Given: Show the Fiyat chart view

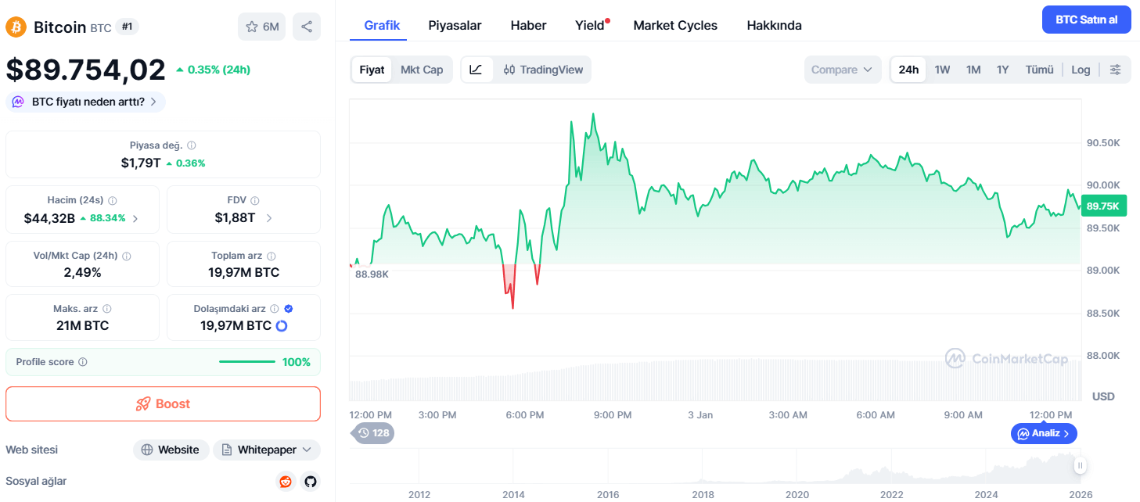Looking at the screenshot, I should [x=372, y=70].
